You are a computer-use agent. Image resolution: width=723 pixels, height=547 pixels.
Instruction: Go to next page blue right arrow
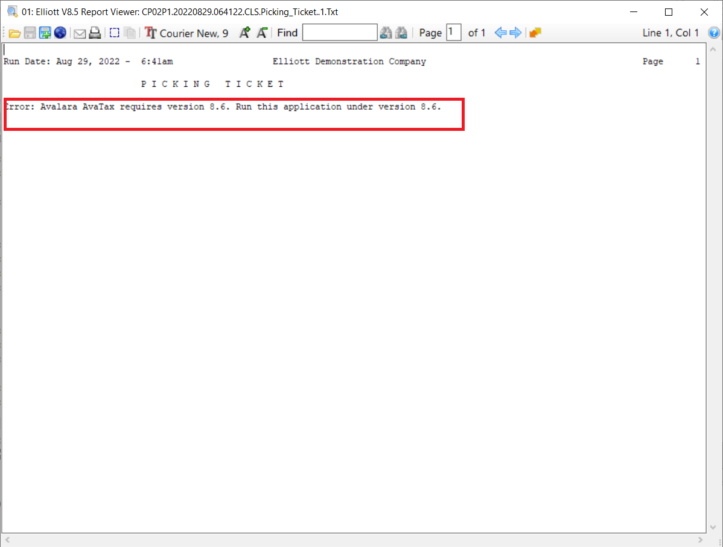515,33
